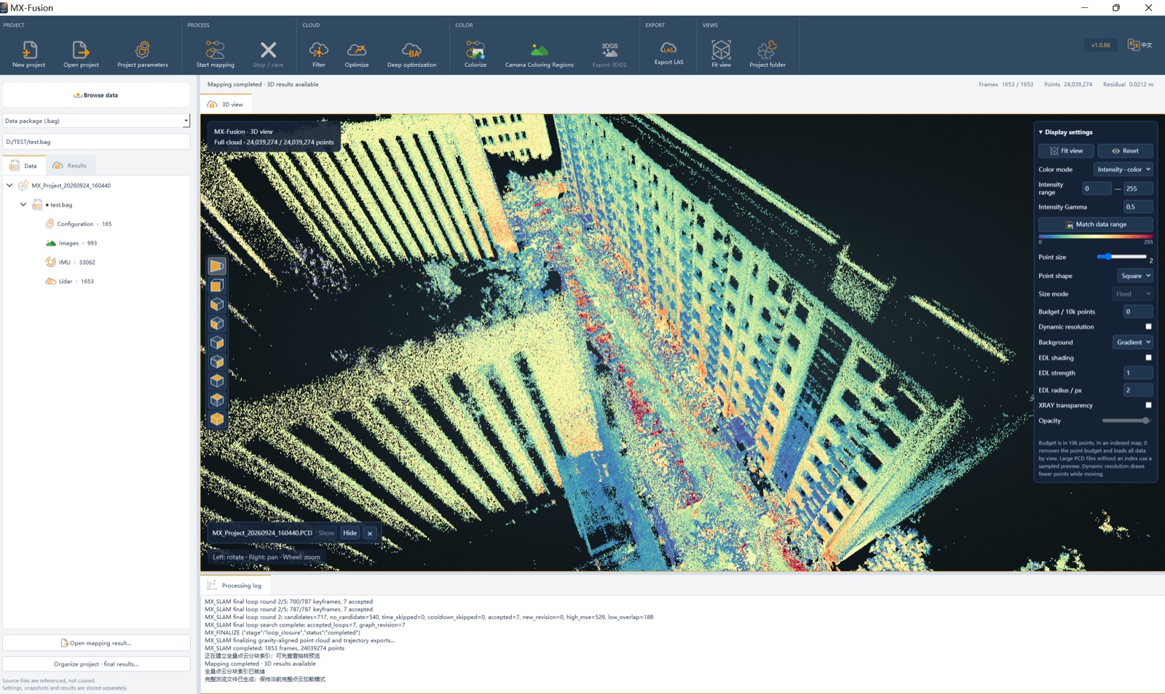Select the dashed cube icon with left face highlighted
1165x694 pixels.
click(x=217, y=324)
